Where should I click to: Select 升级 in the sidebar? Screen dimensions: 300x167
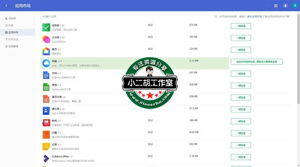pos(10,25)
